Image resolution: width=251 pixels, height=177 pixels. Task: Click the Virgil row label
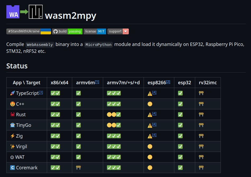coord(21,146)
